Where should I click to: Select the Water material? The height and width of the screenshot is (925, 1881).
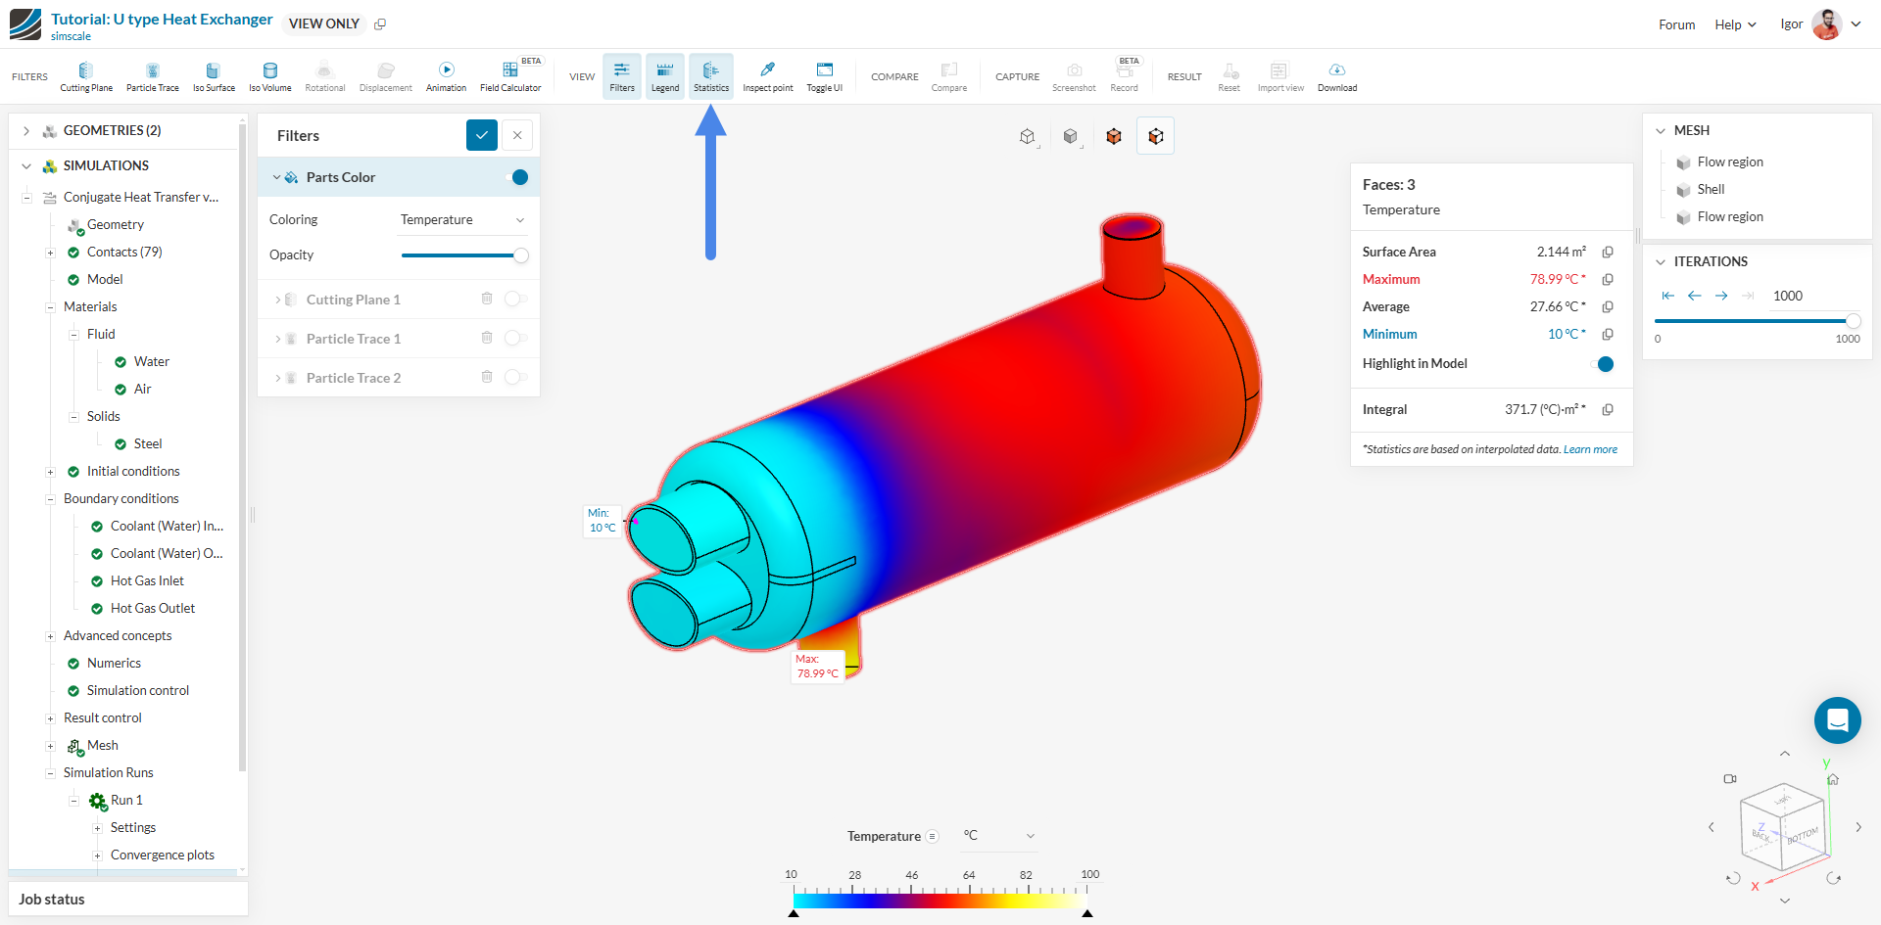coord(152,362)
